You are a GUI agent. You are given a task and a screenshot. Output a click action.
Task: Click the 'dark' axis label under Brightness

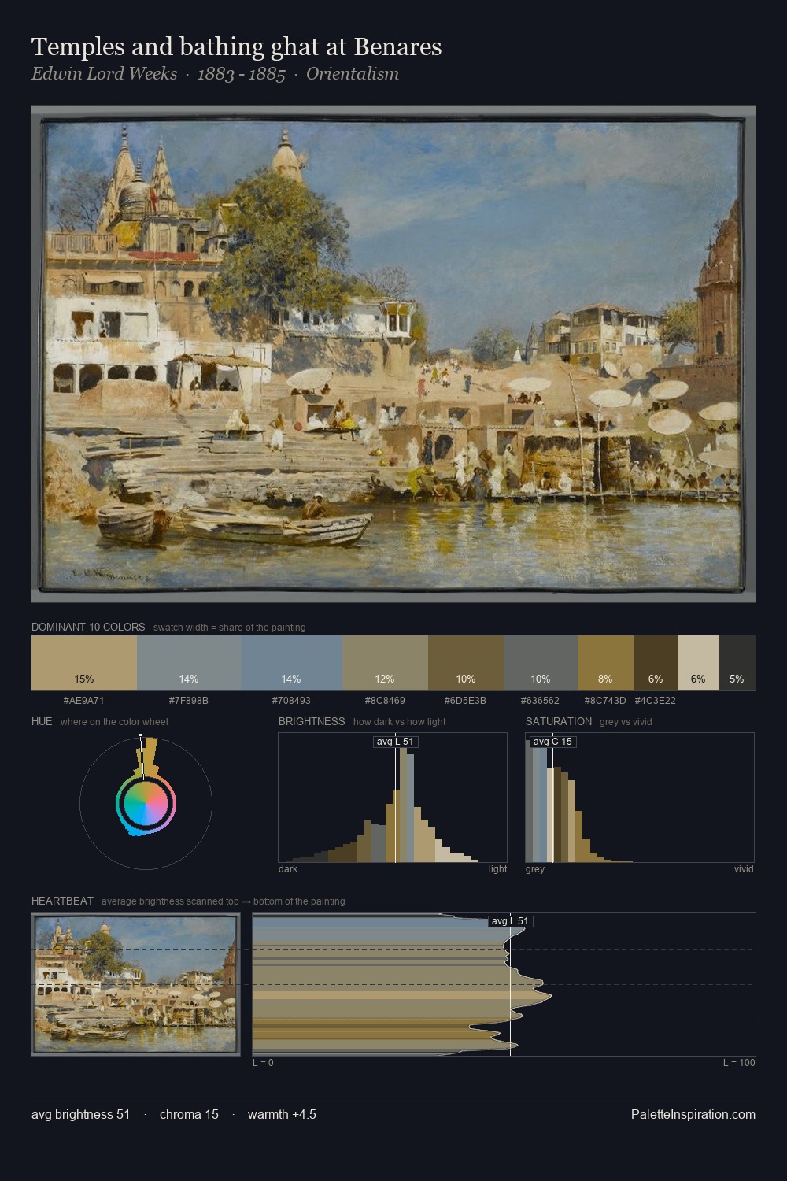pos(288,869)
